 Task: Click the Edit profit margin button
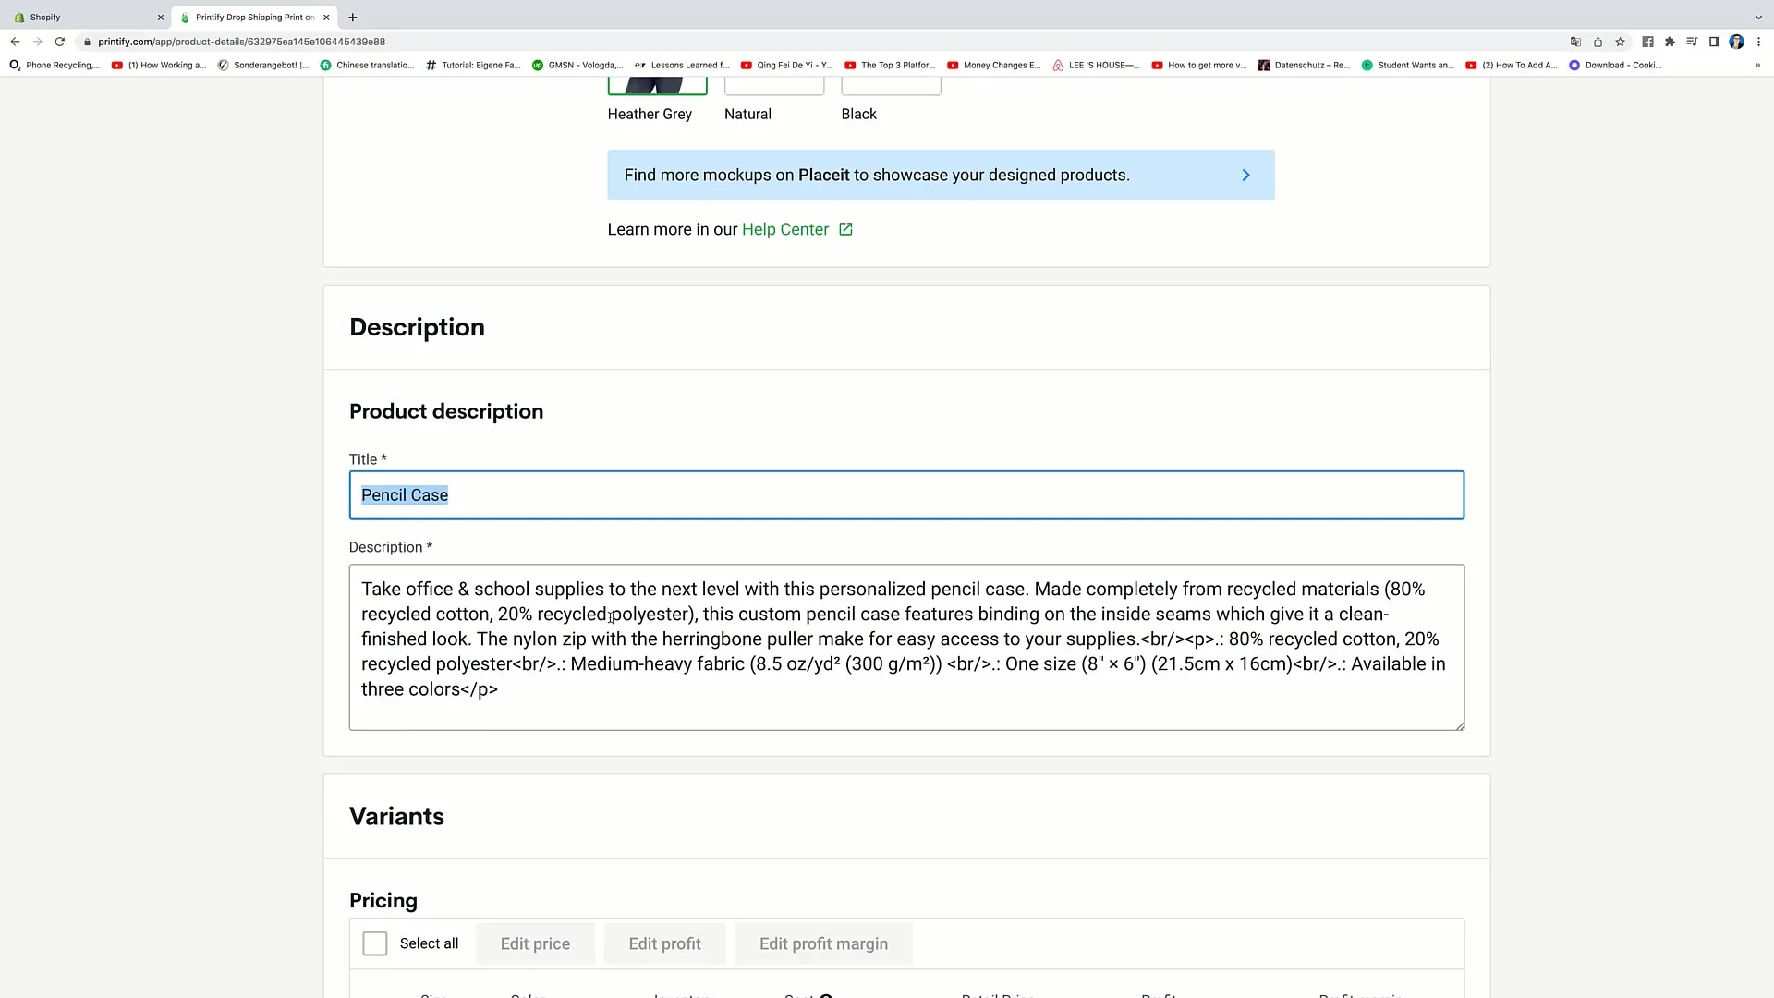tap(823, 943)
